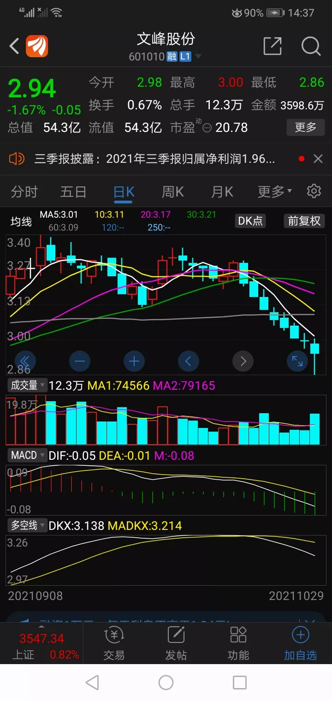Tap the back arrow in header
The image size is (332, 701).
point(15,46)
